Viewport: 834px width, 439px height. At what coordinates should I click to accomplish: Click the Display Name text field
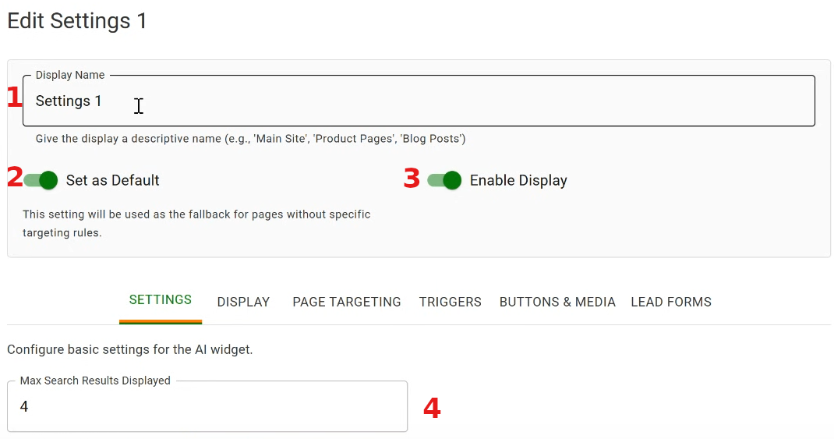click(419, 101)
